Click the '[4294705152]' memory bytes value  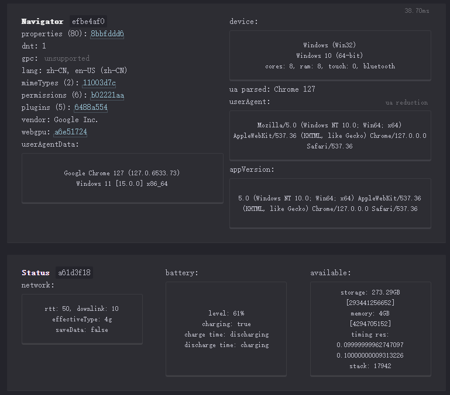[x=370, y=324]
